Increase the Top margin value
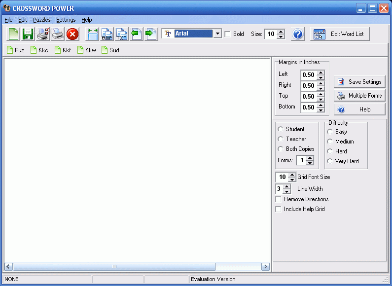Viewport: 392px width, 286px height. click(x=321, y=94)
